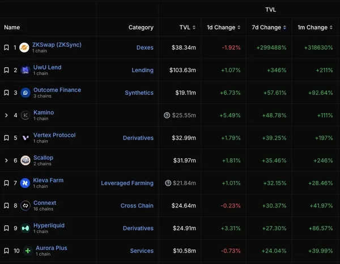
Task: Click the UwU Lend logo icon
Action: [25, 70]
